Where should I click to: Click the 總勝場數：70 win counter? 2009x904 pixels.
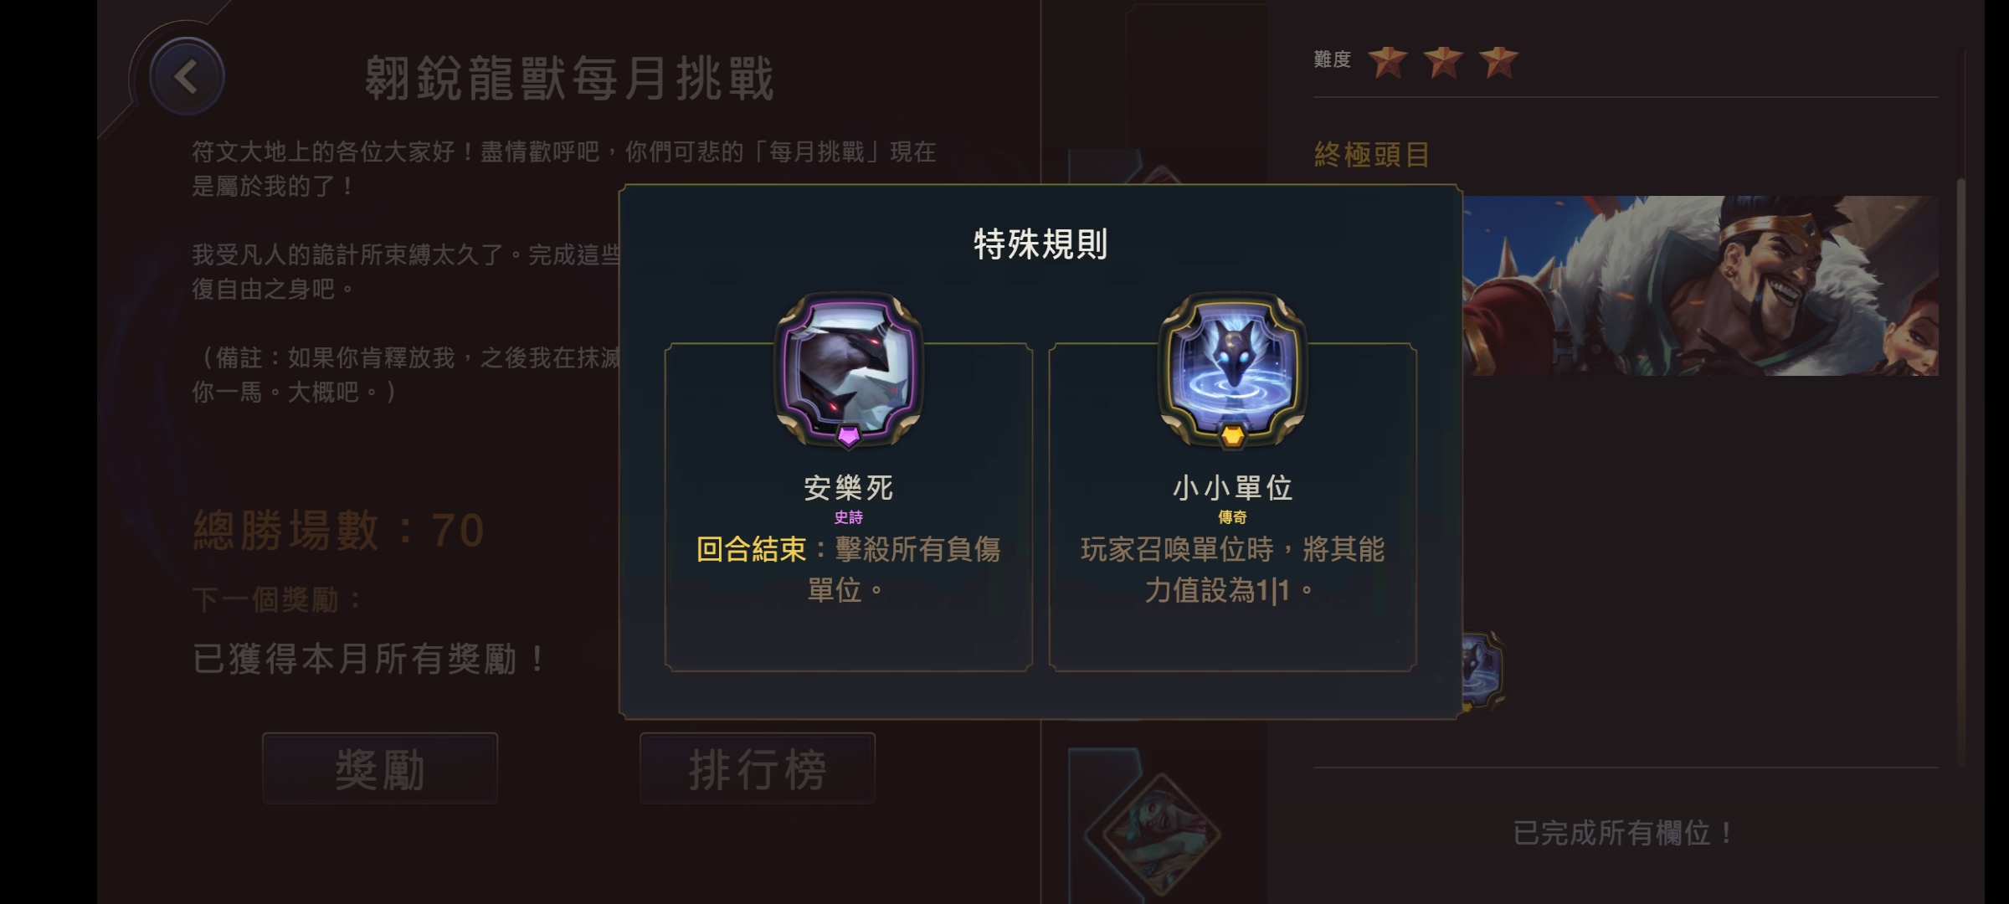click(x=339, y=531)
